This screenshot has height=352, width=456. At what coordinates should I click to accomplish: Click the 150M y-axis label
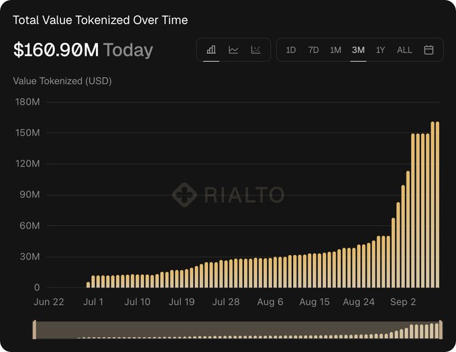coord(27,133)
